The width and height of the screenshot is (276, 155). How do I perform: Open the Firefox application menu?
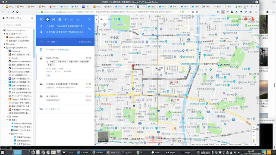point(256,12)
